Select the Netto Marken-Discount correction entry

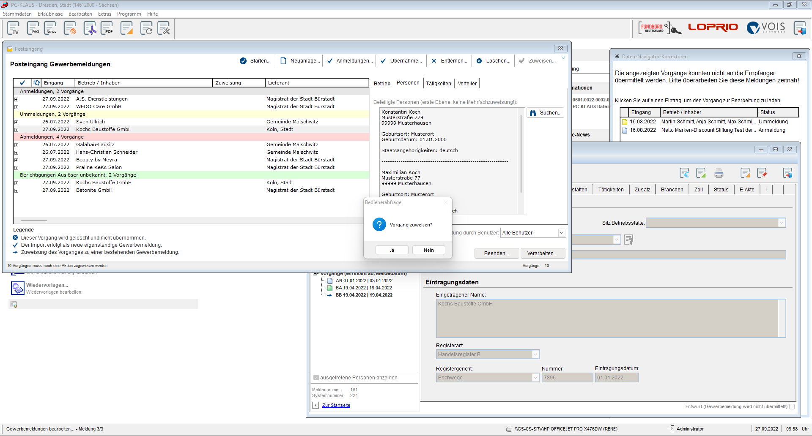click(x=708, y=130)
